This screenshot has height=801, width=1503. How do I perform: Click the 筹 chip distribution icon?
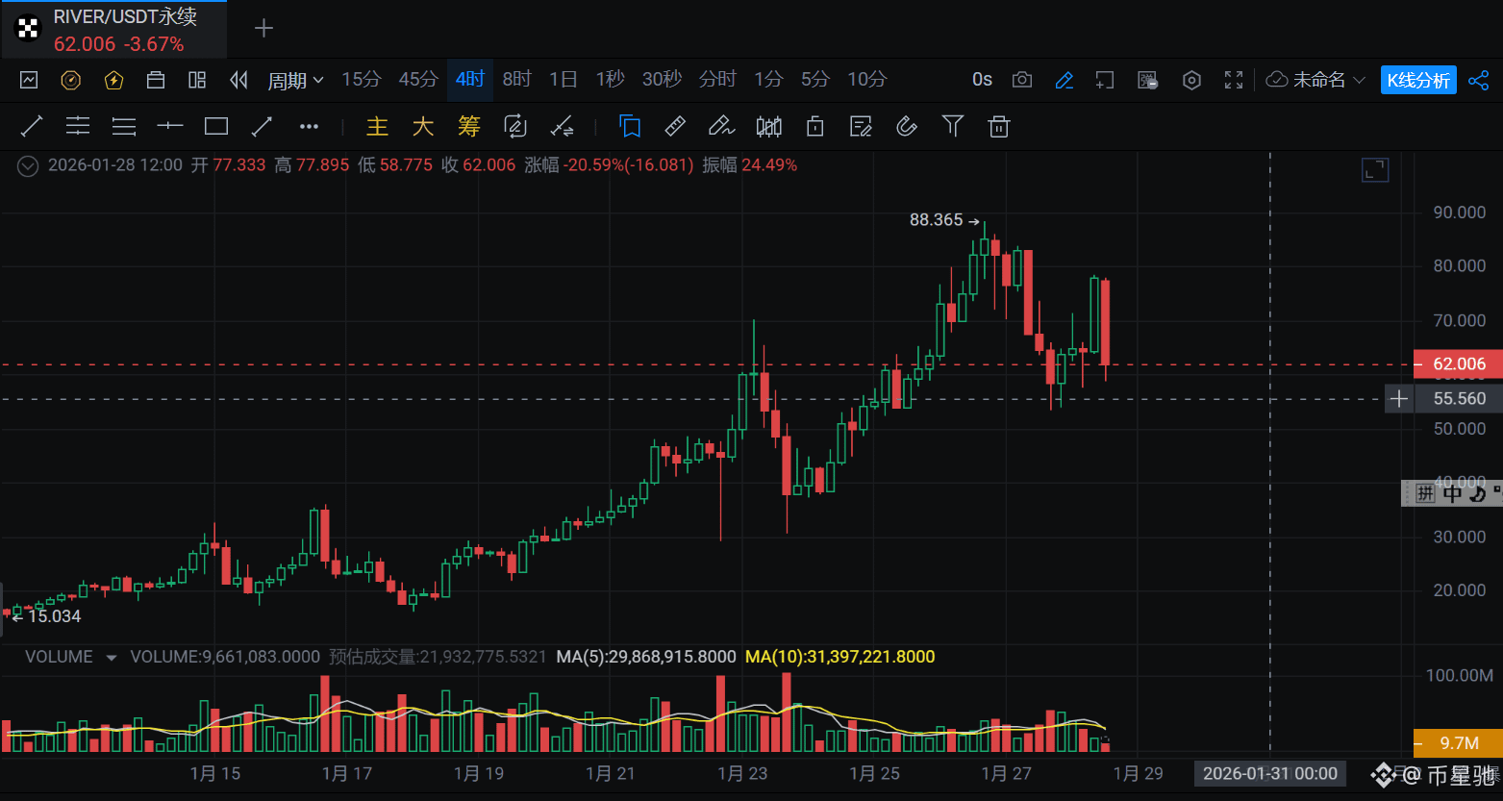[x=469, y=126]
